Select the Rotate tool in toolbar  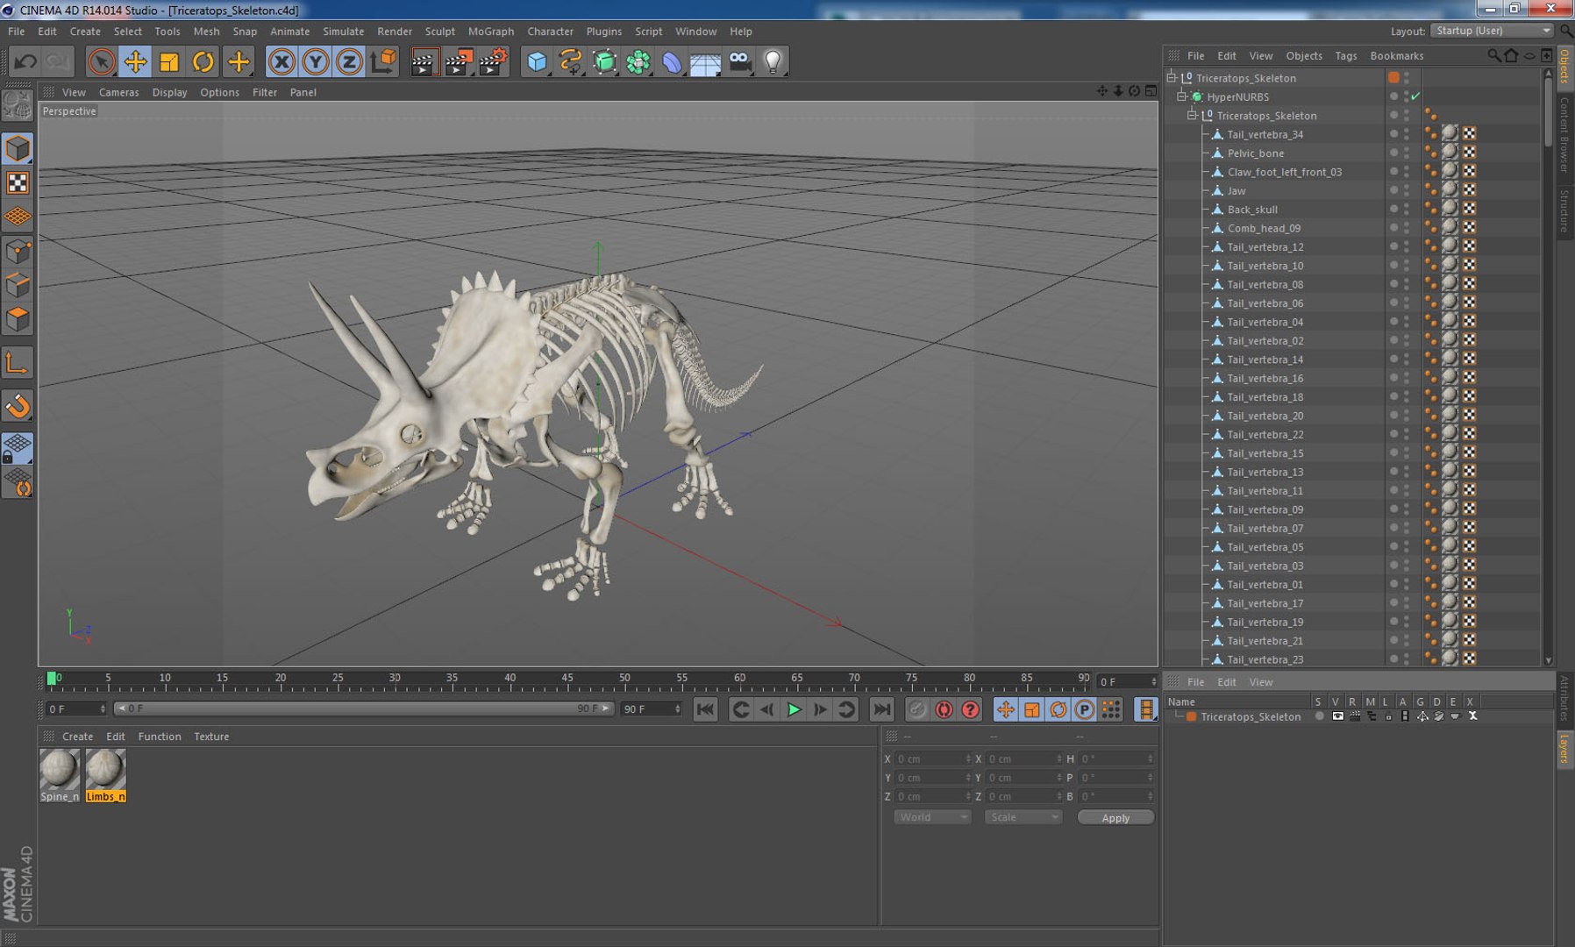[203, 61]
